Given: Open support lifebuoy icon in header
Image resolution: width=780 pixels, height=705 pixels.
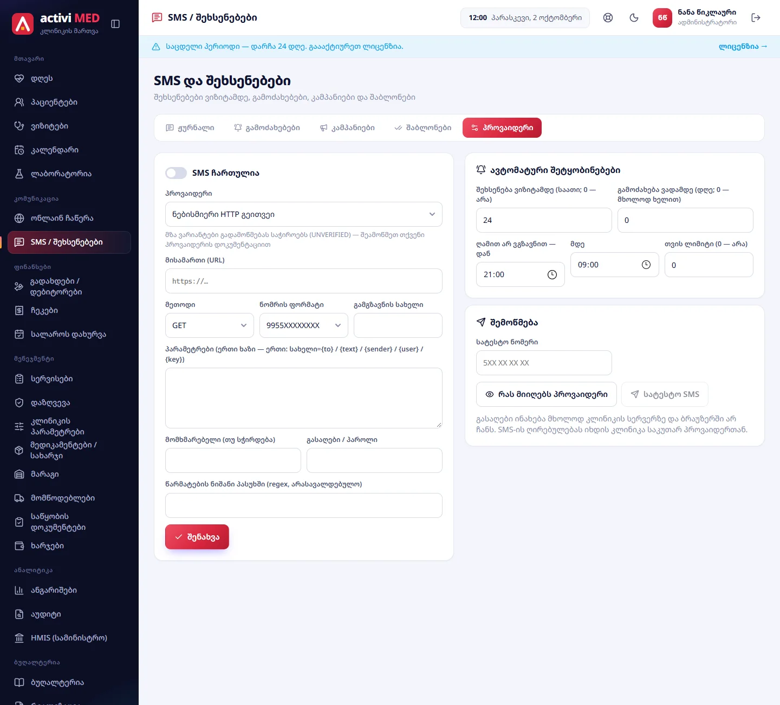Looking at the screenshot, I should click(608, 18).
